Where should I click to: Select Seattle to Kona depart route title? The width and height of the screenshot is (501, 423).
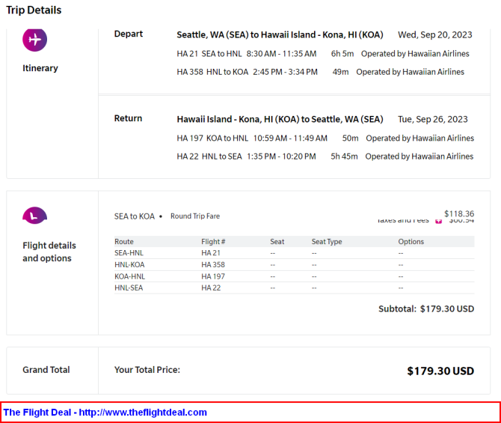tap(280, 34)
